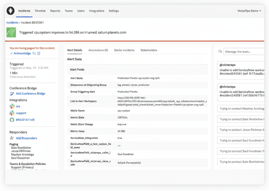Click the Metric Value 54.386

121,131
